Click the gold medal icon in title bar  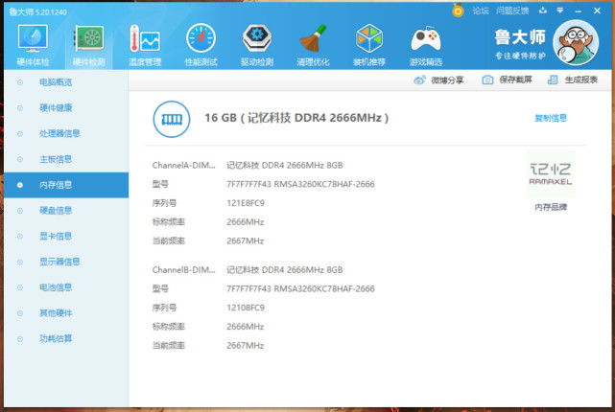coord(458,11)
